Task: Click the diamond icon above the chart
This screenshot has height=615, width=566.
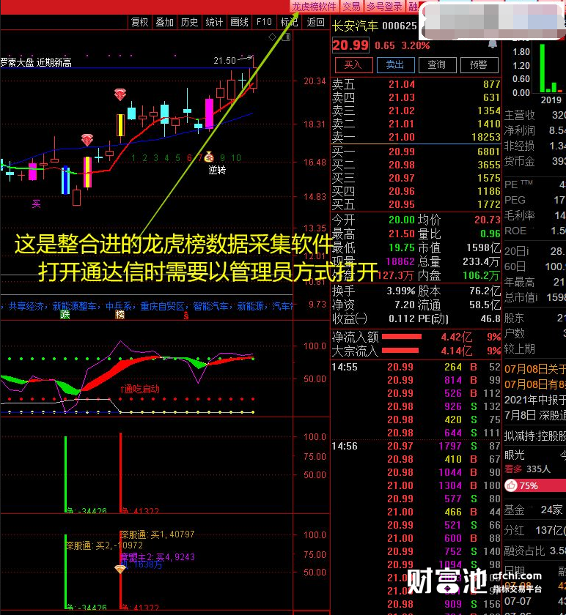Action: 272,37
